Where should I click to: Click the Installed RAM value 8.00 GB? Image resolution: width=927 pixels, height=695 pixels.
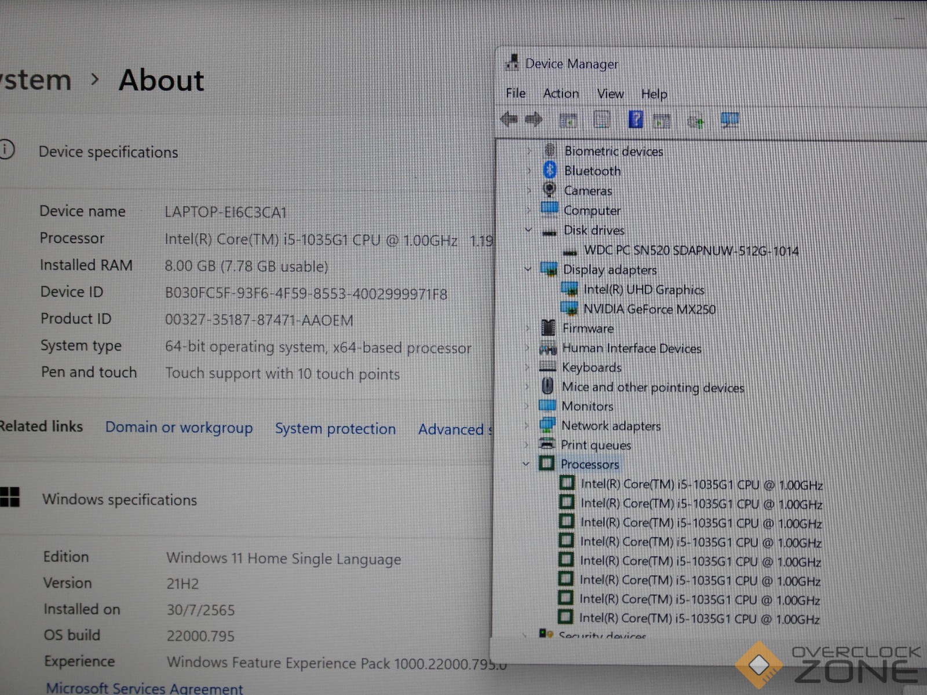[247, 266]
